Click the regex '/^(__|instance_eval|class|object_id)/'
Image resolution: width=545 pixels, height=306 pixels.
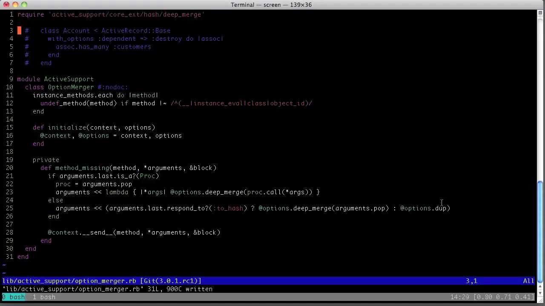pyautogui.click(x=241, y=103)
